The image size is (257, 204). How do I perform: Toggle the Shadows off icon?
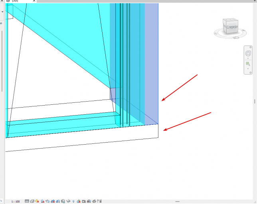(43, 201)
